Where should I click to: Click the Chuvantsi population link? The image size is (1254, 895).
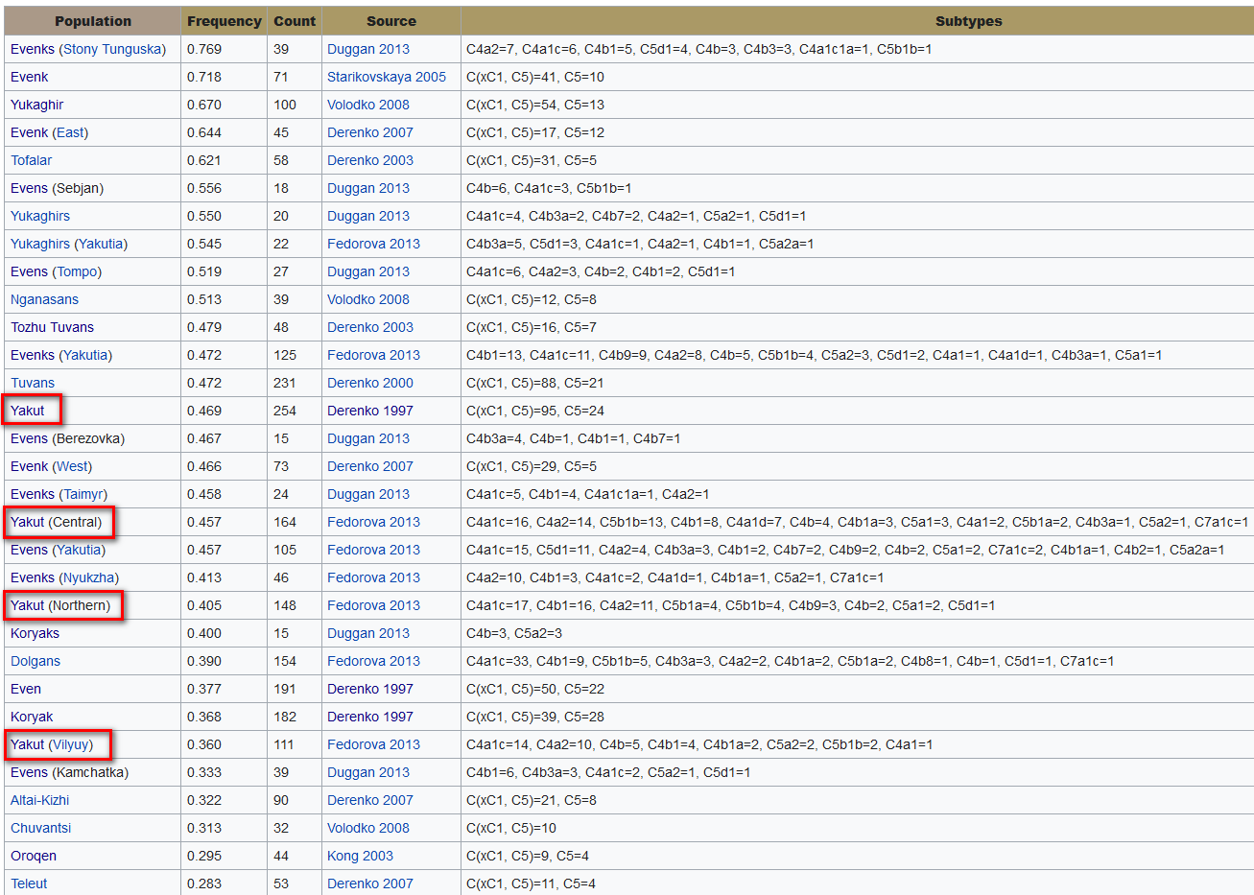point(41,828)
